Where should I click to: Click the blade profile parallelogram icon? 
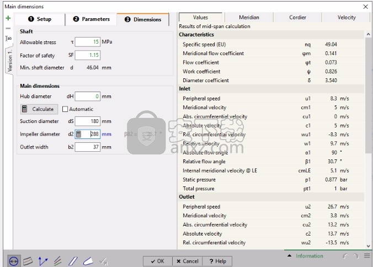(73, 261)
